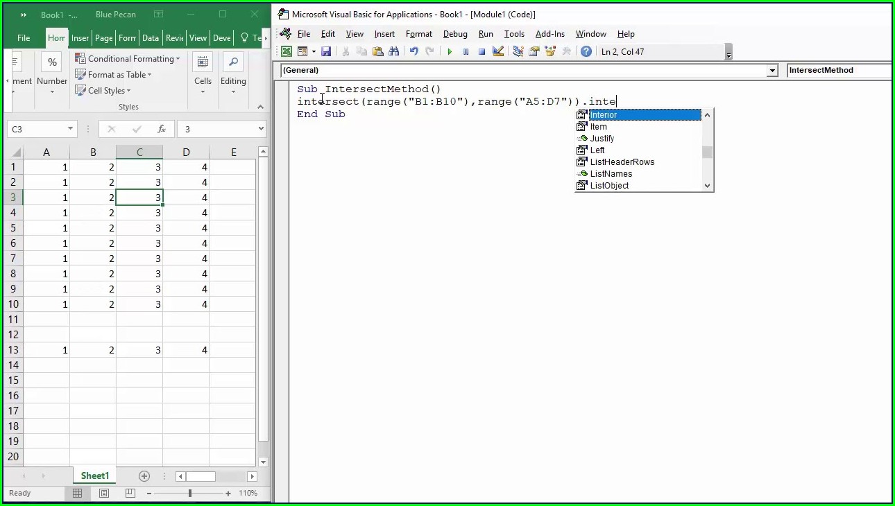Viewport: 895px width, 506px height.
Task: Toggle Design Mode icon in VBA toolbar
Action: [x=497, y=51]
